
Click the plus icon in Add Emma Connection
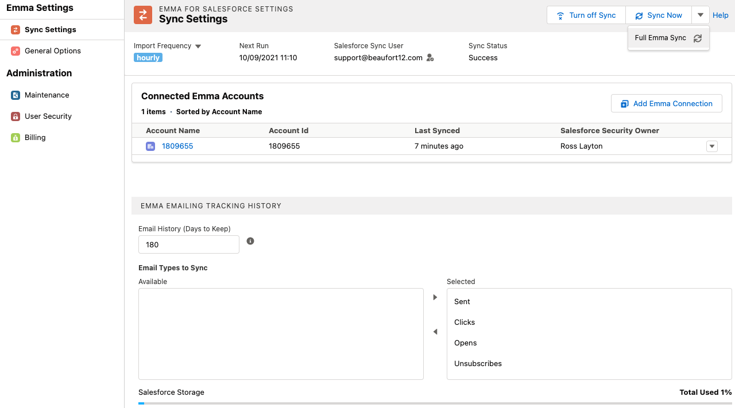click(x=625, y=104)
